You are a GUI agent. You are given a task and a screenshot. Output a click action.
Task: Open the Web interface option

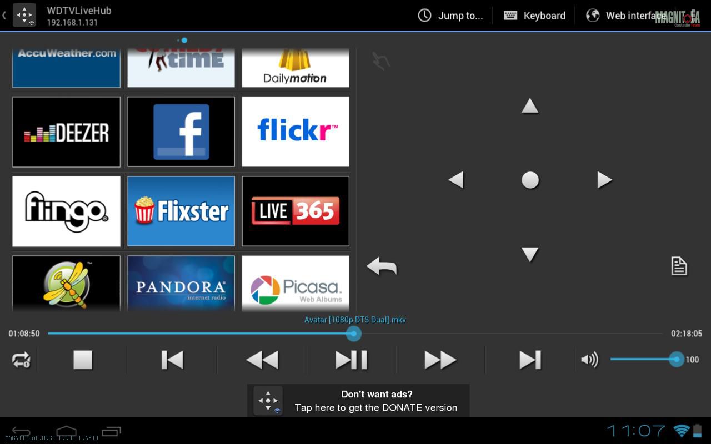pos(626,16)
